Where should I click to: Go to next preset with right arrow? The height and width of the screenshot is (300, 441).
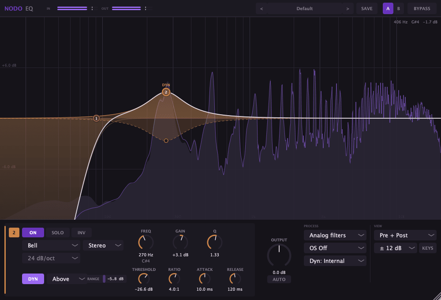pyautogui.click(x=348, y=8)
